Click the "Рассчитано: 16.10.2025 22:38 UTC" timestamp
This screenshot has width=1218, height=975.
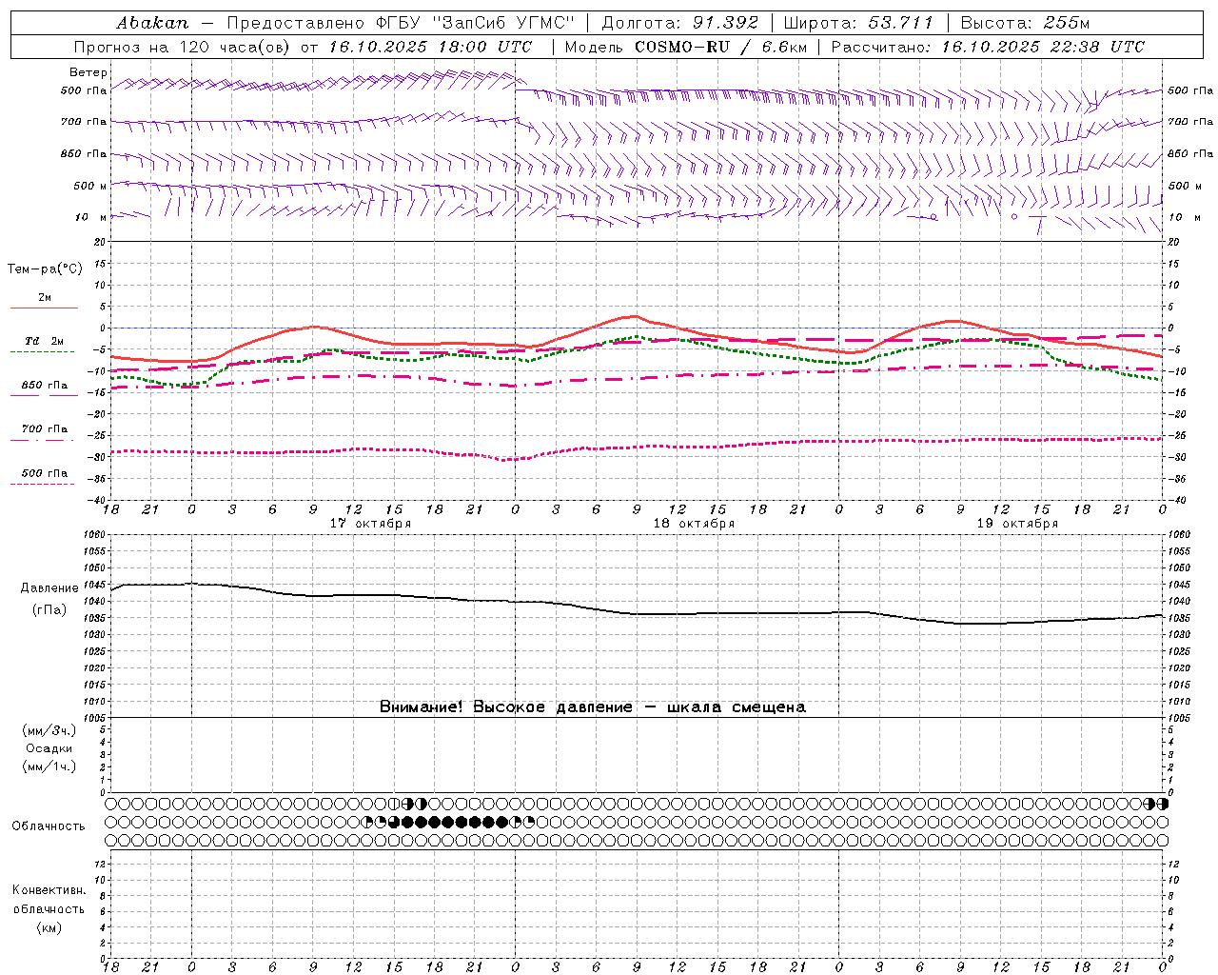(x=988, y=47)
